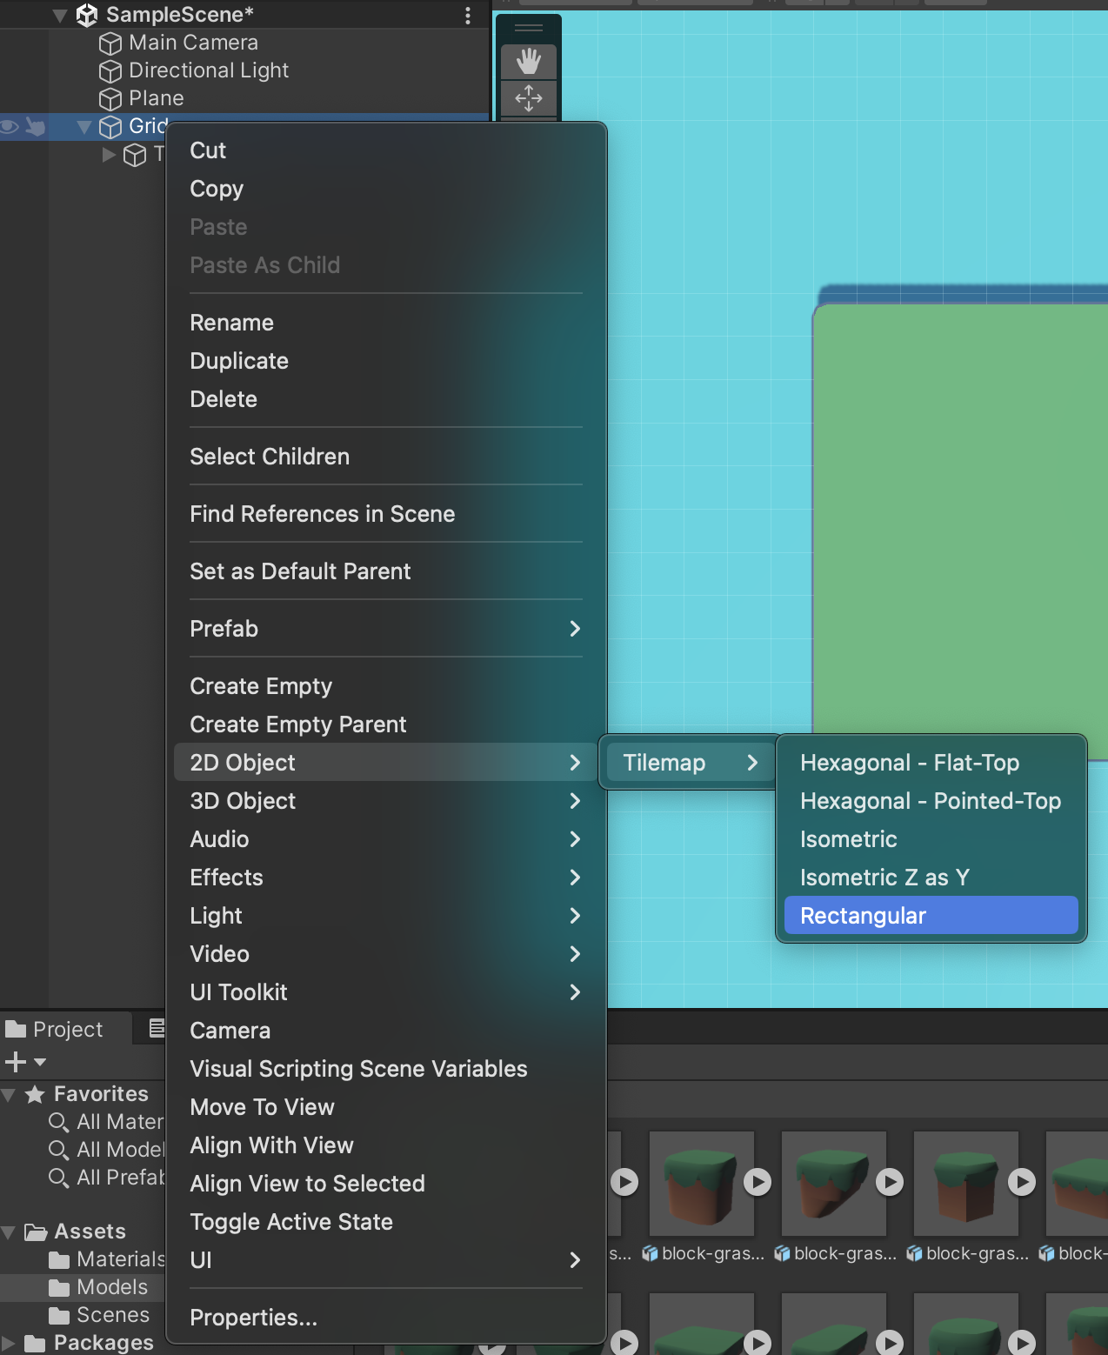The image size is (1108, 1355).
Task: Open the SampleScene kebab options menu
Action: (468, 16)
